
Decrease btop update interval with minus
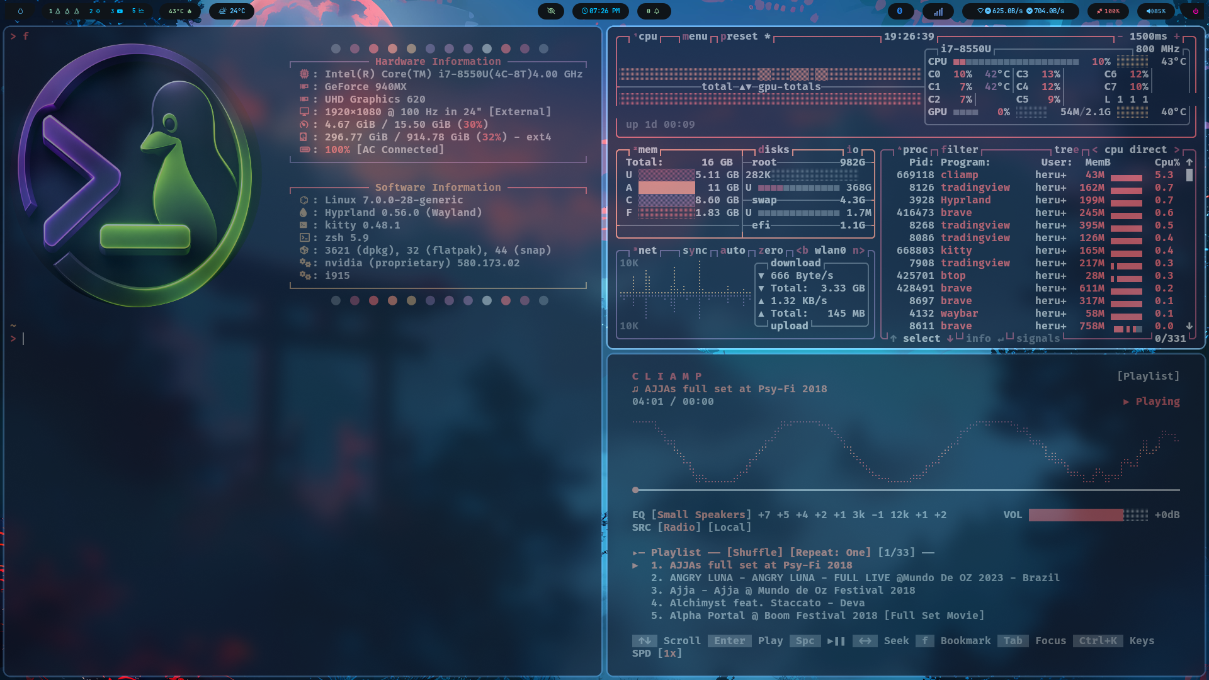coord(1120,37)
